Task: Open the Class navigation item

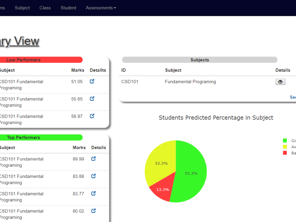Action: pyautogui.click(x=45, y=8)
